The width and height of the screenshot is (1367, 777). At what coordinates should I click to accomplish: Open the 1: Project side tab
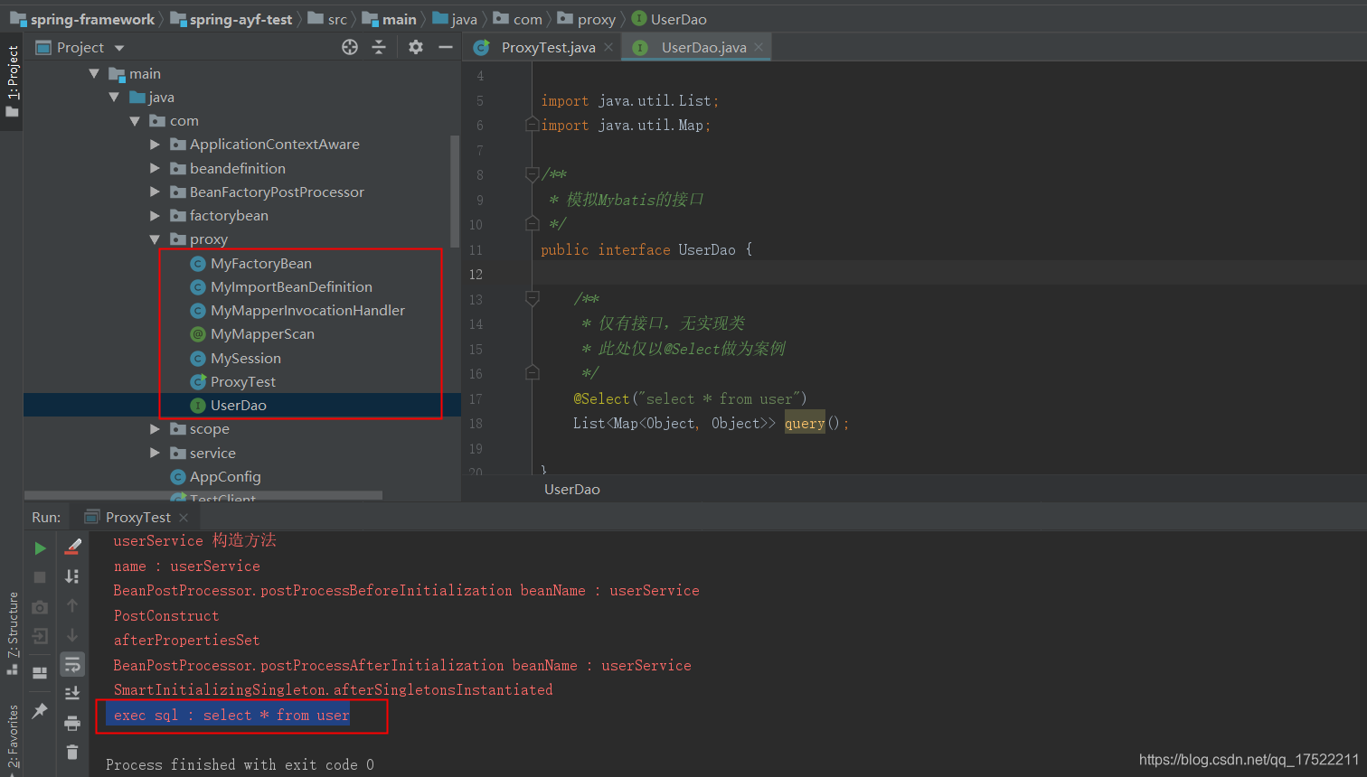click(x=12, y=81)
